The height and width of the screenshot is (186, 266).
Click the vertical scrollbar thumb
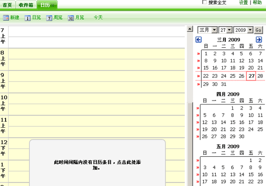click(x=190, y=144)
